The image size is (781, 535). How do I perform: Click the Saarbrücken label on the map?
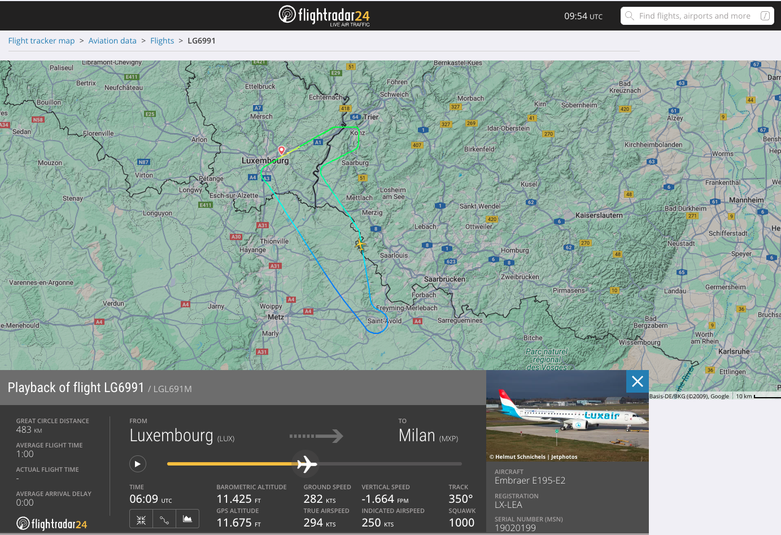(444, 279)
